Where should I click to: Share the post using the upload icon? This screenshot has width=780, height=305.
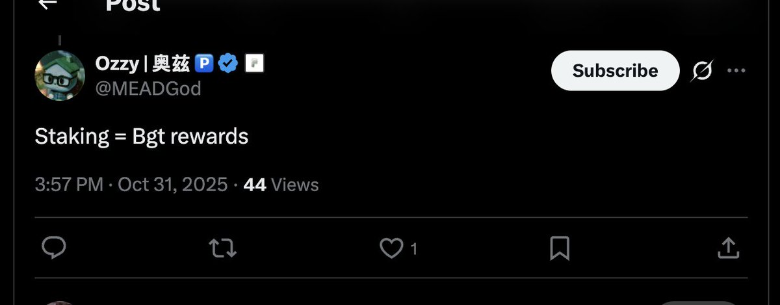click(728, 247)
